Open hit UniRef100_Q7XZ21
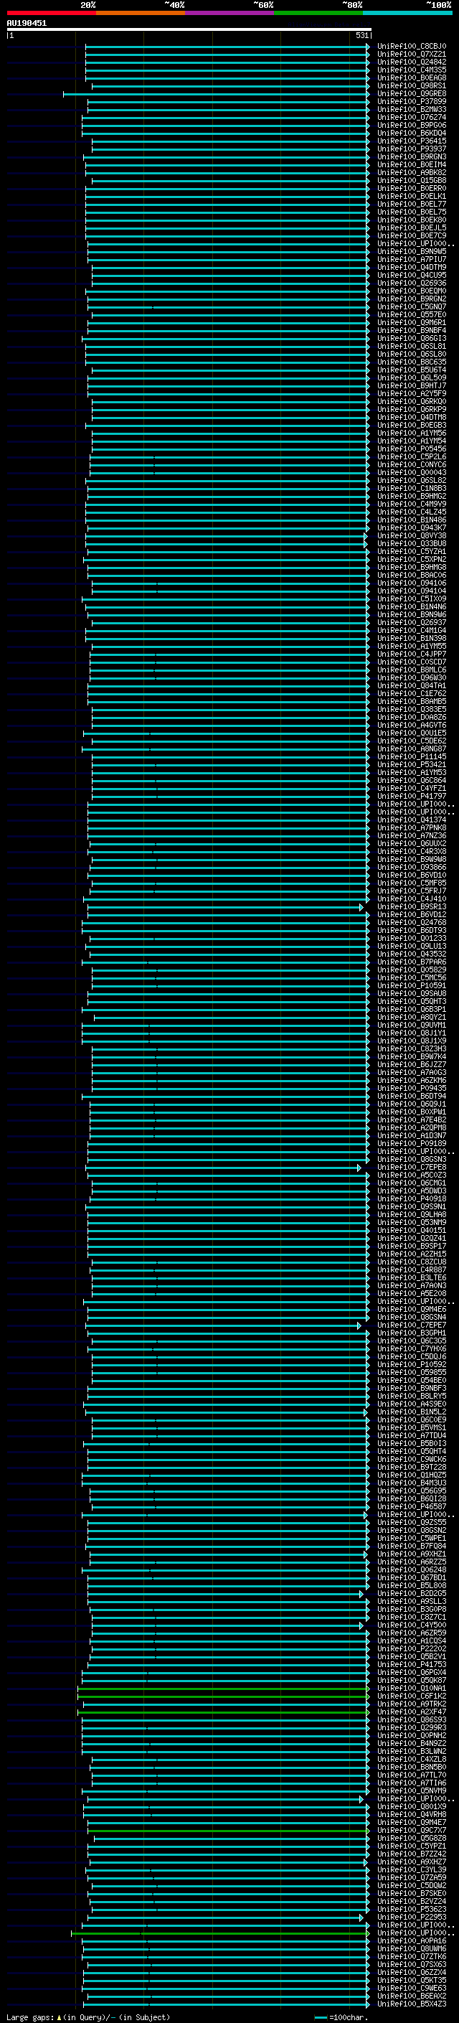This screenshot has width=459, height=2023. [x=411, y=55]
